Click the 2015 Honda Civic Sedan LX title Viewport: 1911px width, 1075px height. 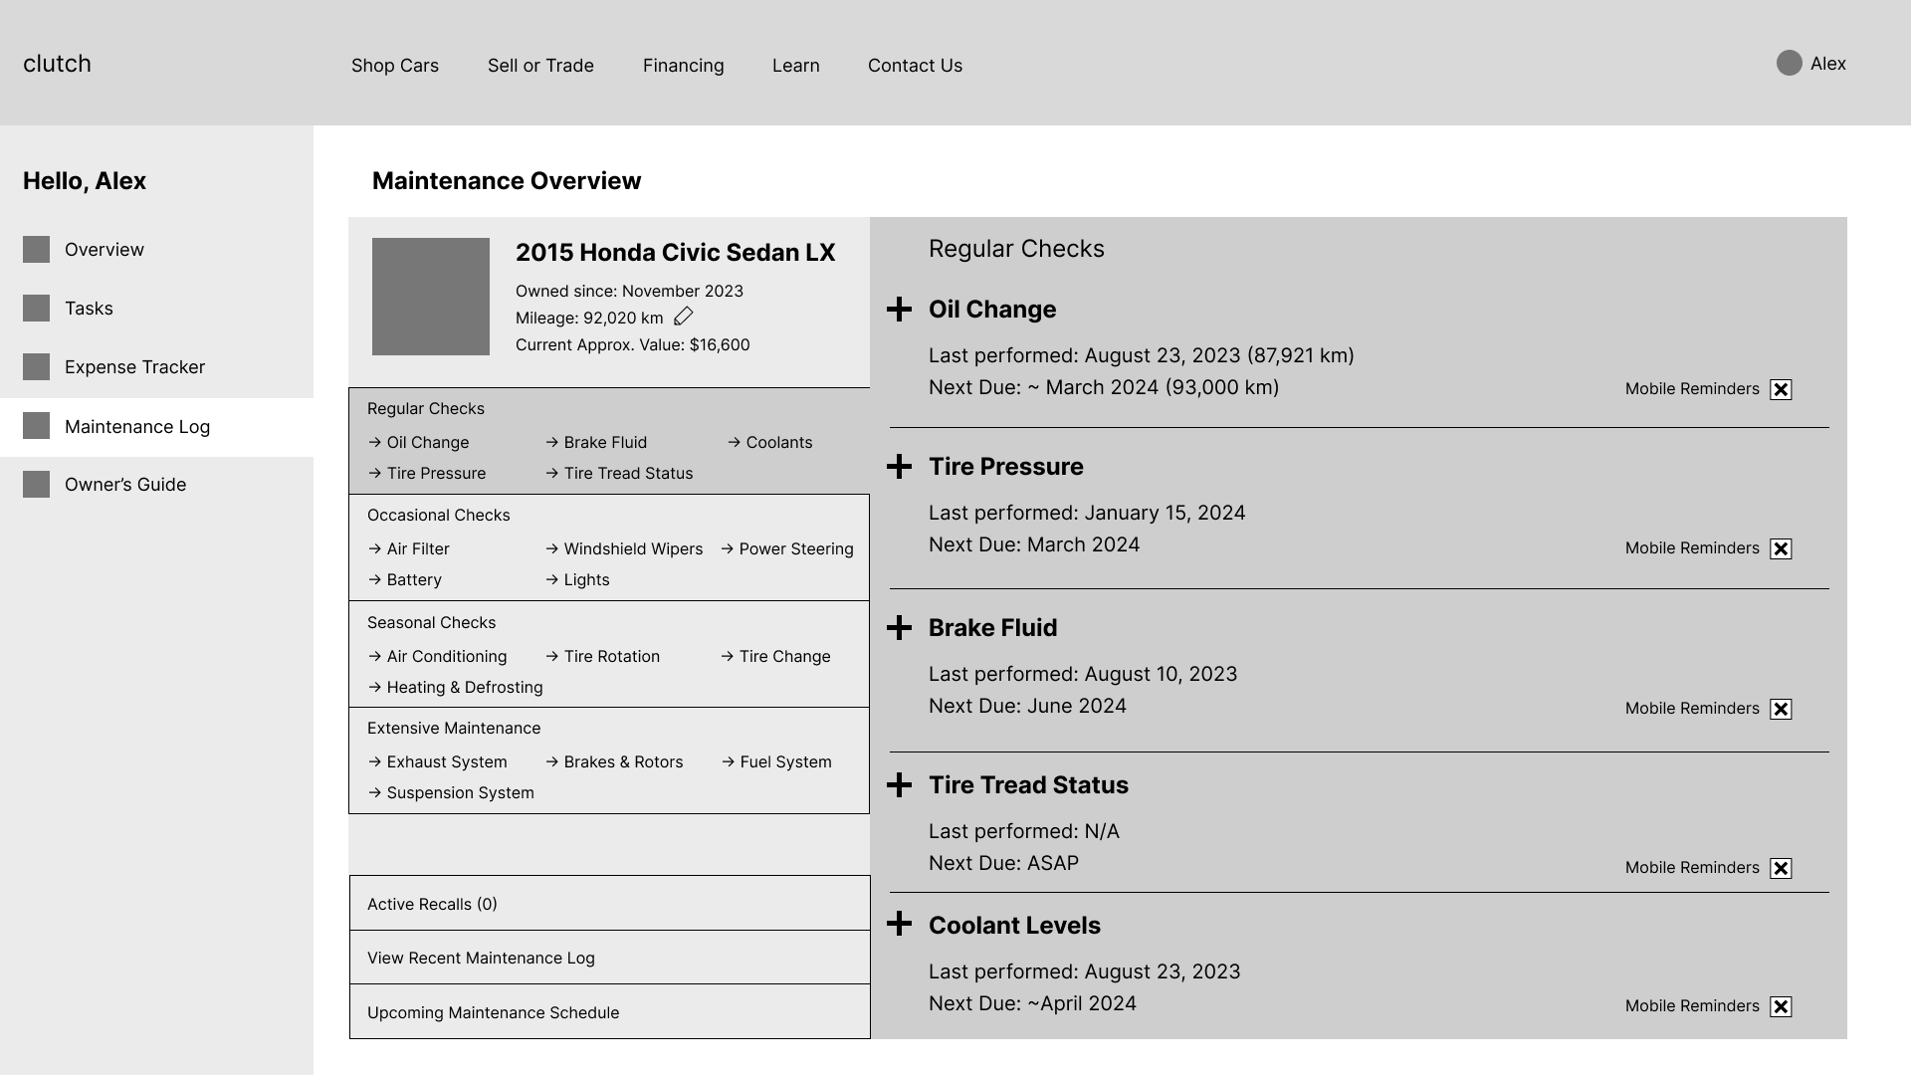tap(676, 253)
